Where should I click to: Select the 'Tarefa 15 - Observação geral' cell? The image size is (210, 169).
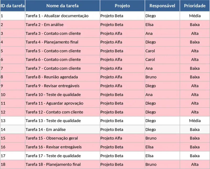(62, 138)
